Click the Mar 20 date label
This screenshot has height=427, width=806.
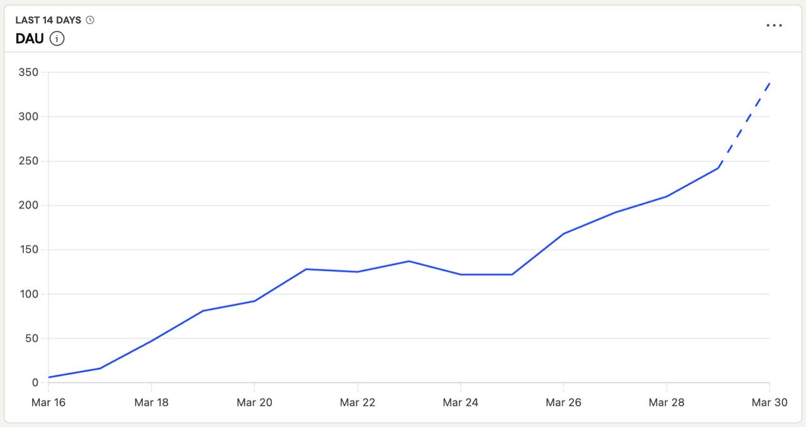click(x=254, y=402)
